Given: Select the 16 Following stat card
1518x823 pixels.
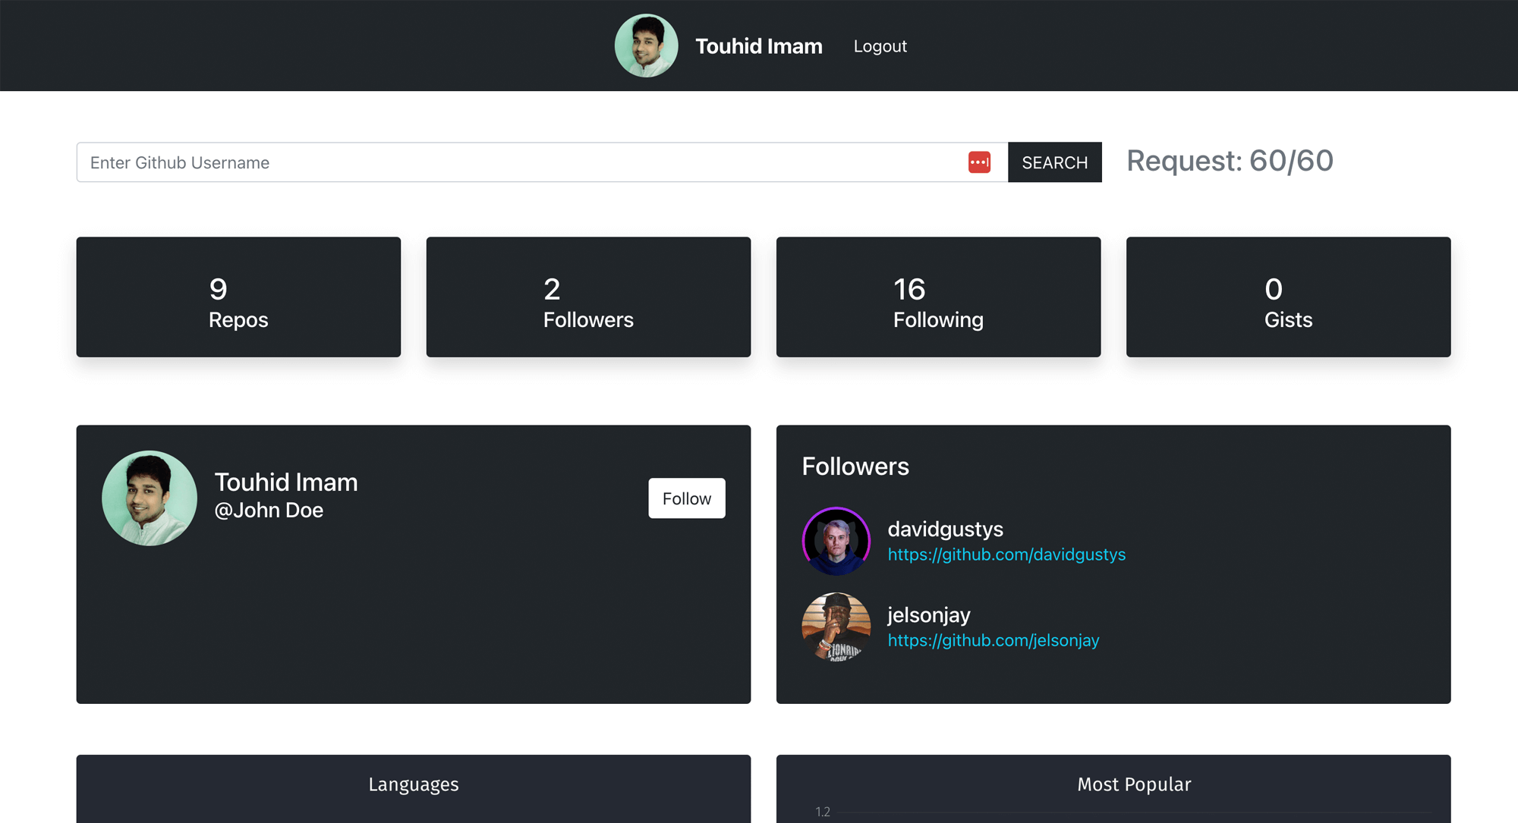Looking at the screenshot, I should click(x=938, y=297).
